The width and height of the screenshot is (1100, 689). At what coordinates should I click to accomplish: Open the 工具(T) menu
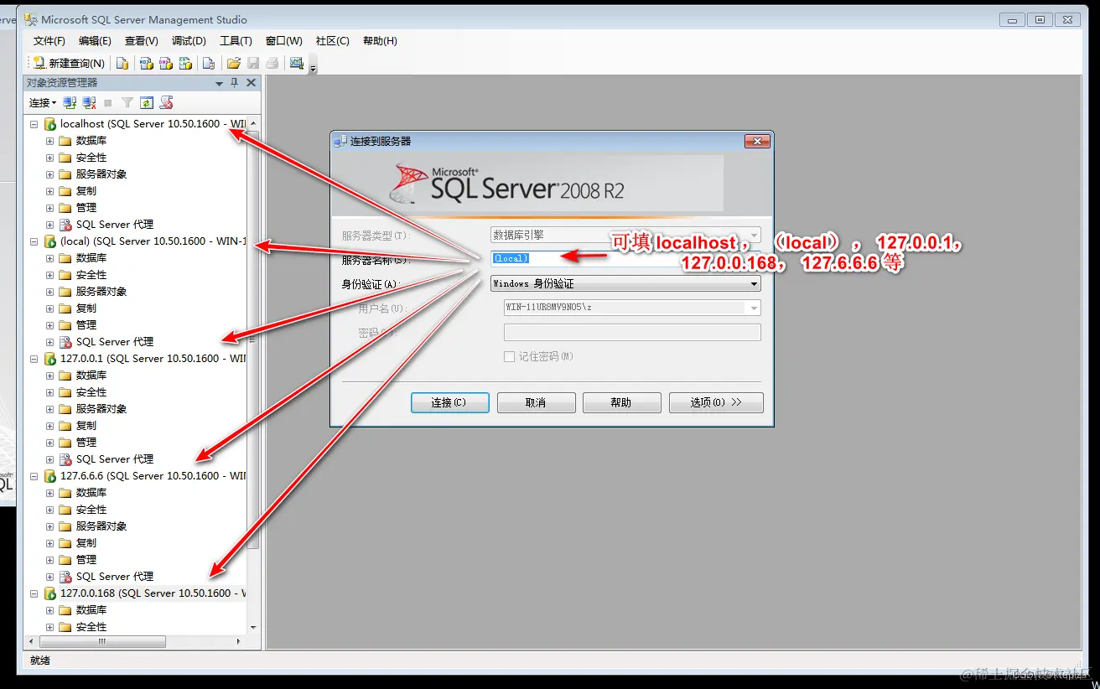pos(236,40)
